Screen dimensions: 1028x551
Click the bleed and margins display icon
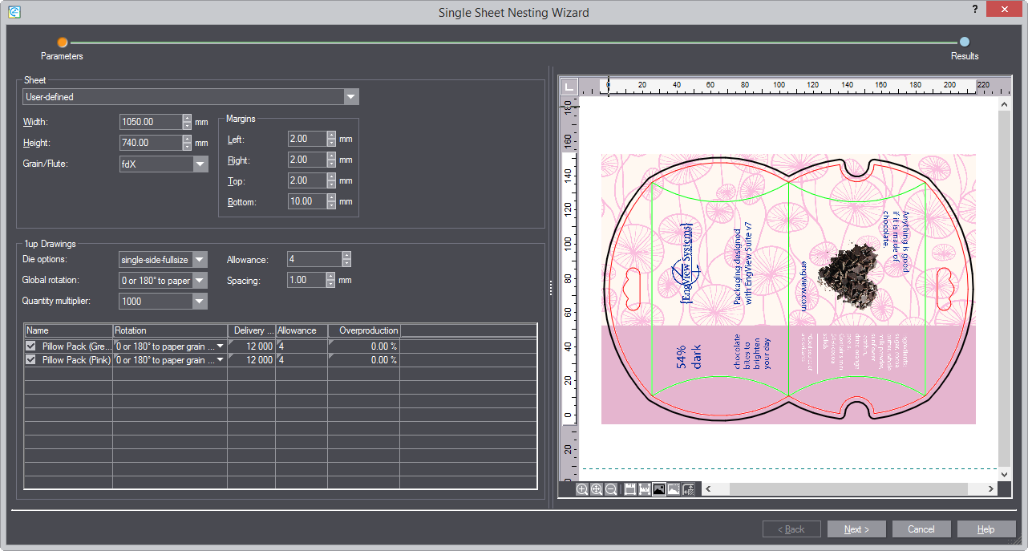click(x=687, y=489)
